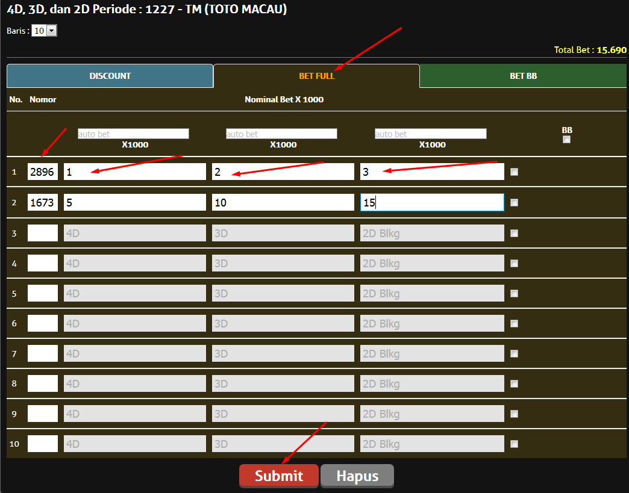Screen dimensions: 629x493
Task: Focus the Nomor field in row 10
Action: click(43, 443)
